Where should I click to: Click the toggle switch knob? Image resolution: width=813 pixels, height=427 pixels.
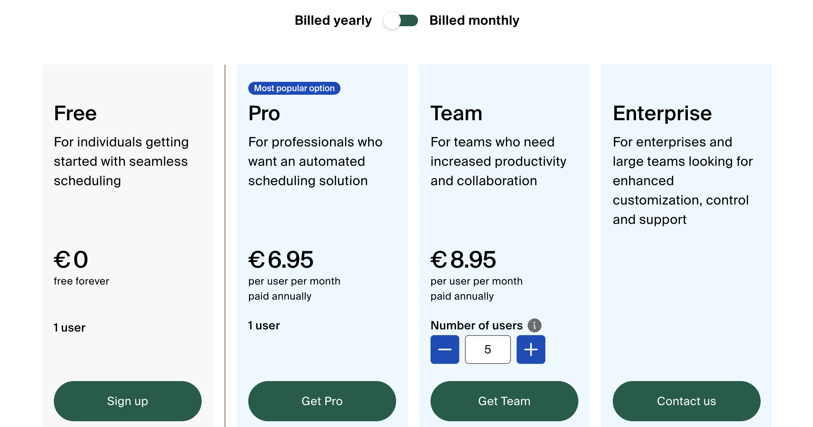(391, 20)
